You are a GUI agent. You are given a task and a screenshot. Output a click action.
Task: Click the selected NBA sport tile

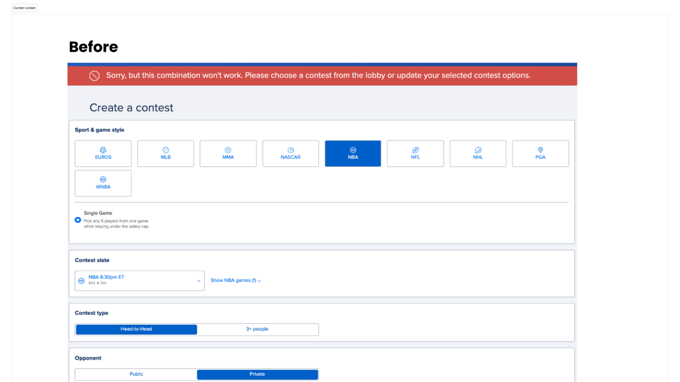click(353, 153)
